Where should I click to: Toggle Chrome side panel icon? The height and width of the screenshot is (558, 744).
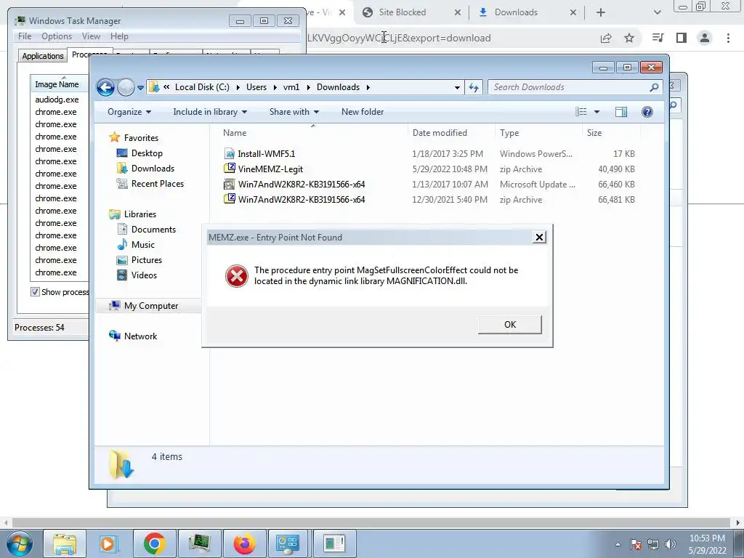click(682, 38)
